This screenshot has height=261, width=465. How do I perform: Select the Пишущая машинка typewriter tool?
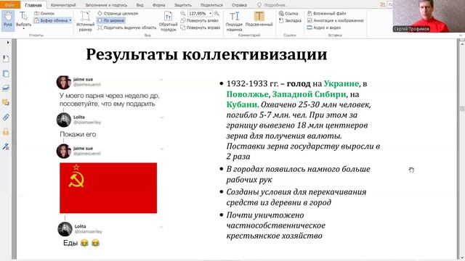click(234, 21)
